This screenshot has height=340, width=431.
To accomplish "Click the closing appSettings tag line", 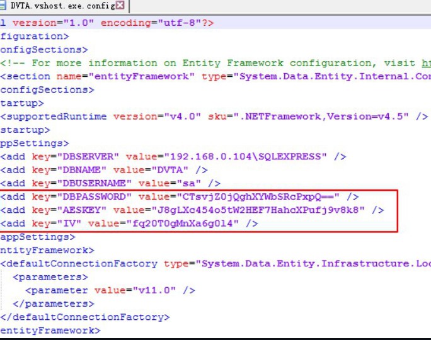I will (38, 237).
